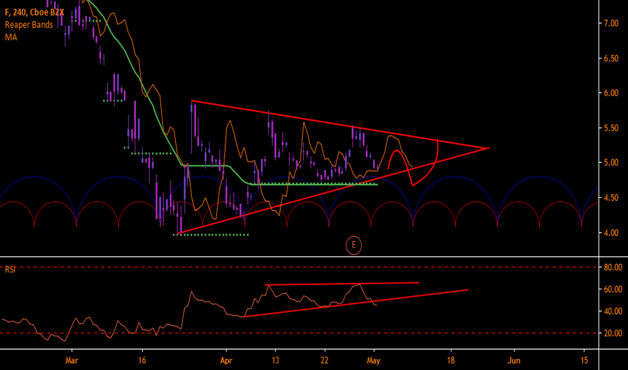Click the 7.00 price axis label
628x370 pixels.
click(x=611, y=23)
